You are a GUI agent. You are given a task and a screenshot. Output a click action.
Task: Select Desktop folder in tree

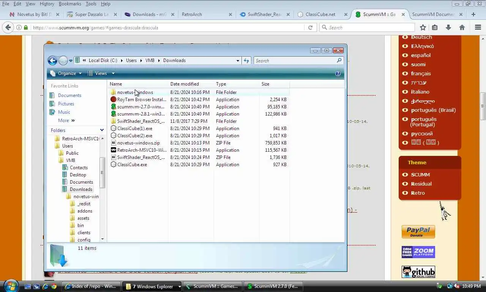(78, 175)
